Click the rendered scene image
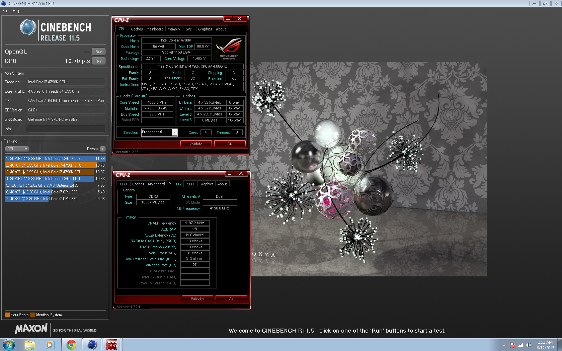Screen dimensions: 562x351 [x=369, y=169]
